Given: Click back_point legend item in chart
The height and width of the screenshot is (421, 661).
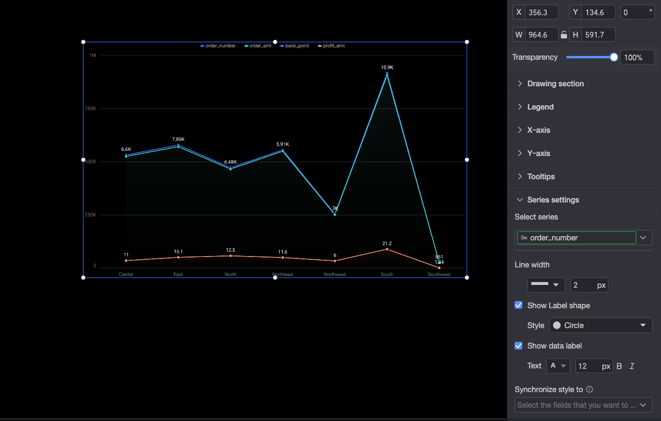Looking at the screenshot, I should click(x=295, y=46).
